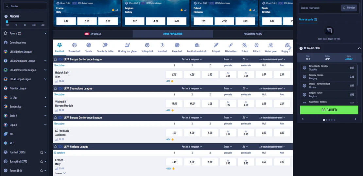Viewport: 363px width, 176px height.
Task: Click the Chercher search field
Action: 26,6
